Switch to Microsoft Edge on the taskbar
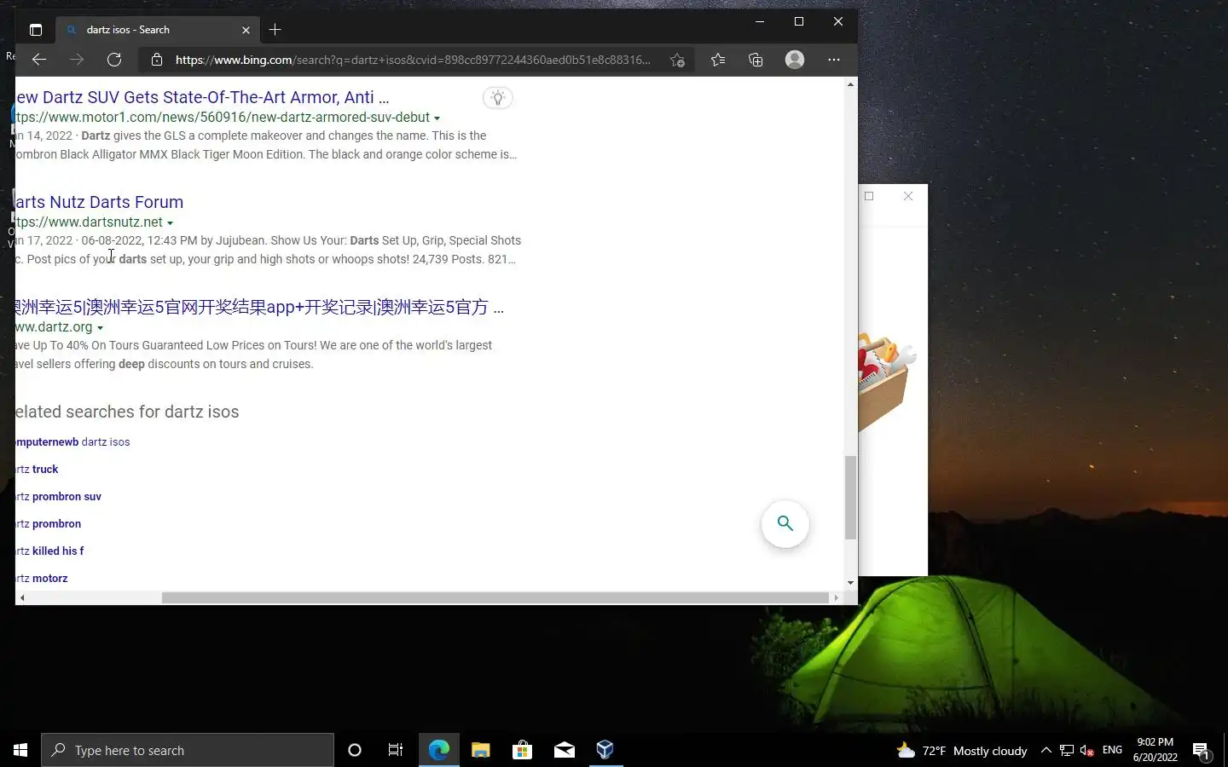This screenshot has height=767, width=1228. point(438,750)
